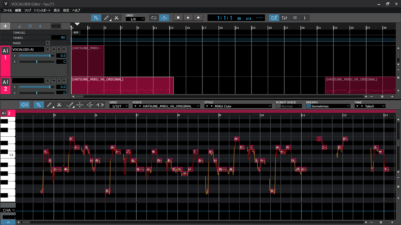Image resolution: width=401 pixels, height=225 pixels.
Task: Arm record on track 2 R button
Action: click(x=64, y=81)
